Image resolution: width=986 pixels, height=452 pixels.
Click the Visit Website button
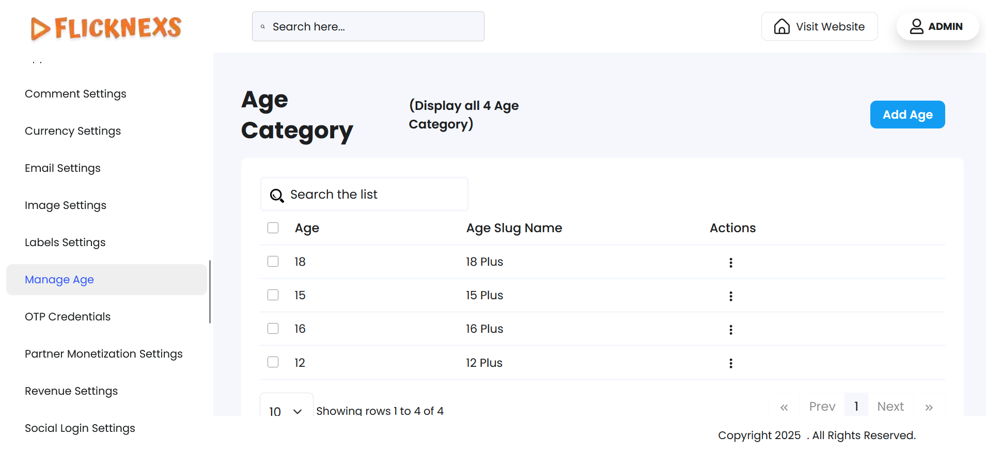(x=819, y=26)
